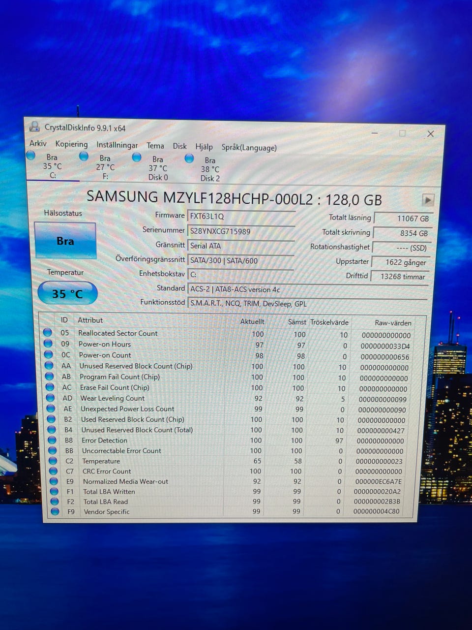This screenshot has width=472, height=630.
Task: Click the Firmware field FXT63L1Q
Action: (x=241, y=216)
